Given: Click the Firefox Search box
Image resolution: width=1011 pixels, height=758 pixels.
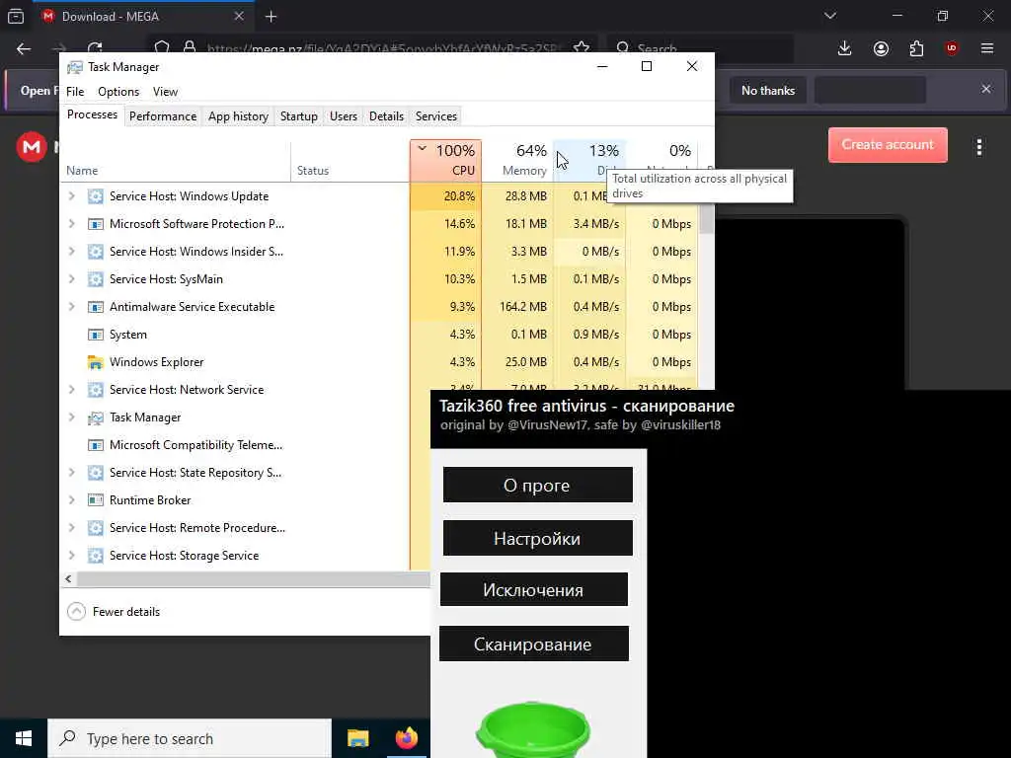Looking at the screenshot, I should click(700, 48).
